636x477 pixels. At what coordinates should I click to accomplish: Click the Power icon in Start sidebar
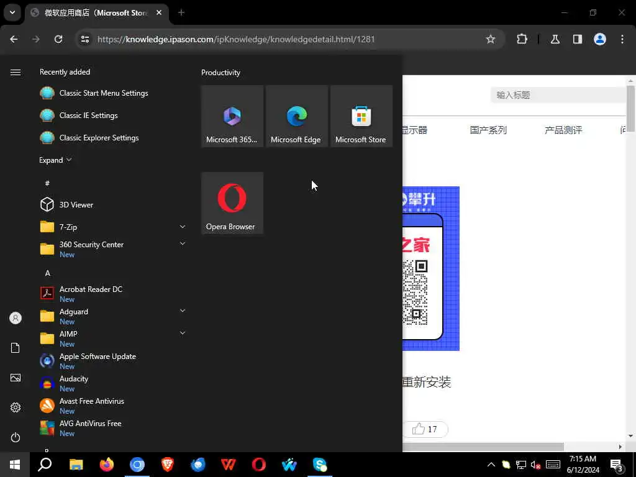coord(16,437)
